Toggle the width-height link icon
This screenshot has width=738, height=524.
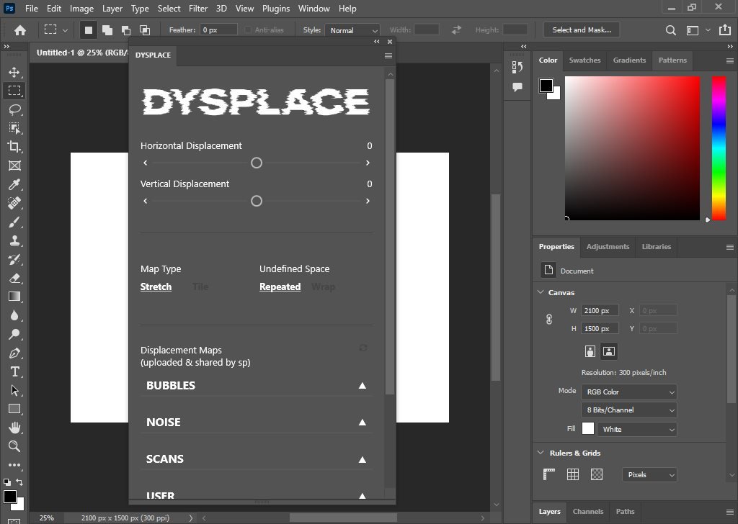pyautogui.click(x=548, y=320)
